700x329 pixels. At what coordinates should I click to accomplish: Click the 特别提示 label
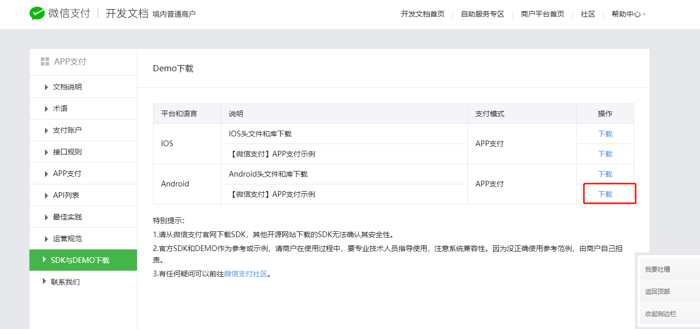tap(169, 221)
